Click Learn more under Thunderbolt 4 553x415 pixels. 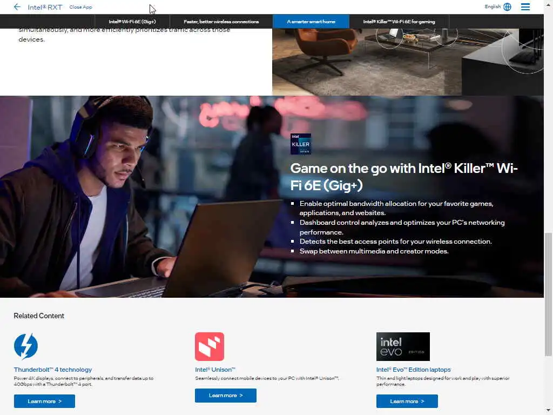44,401
